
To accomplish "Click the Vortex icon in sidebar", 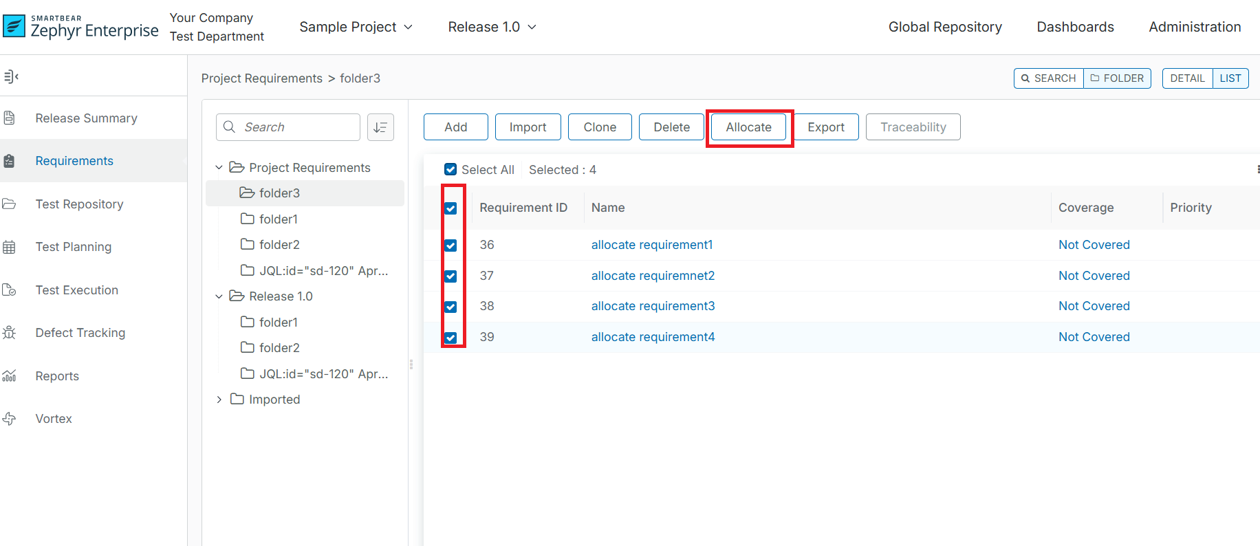I will point(10,419).
